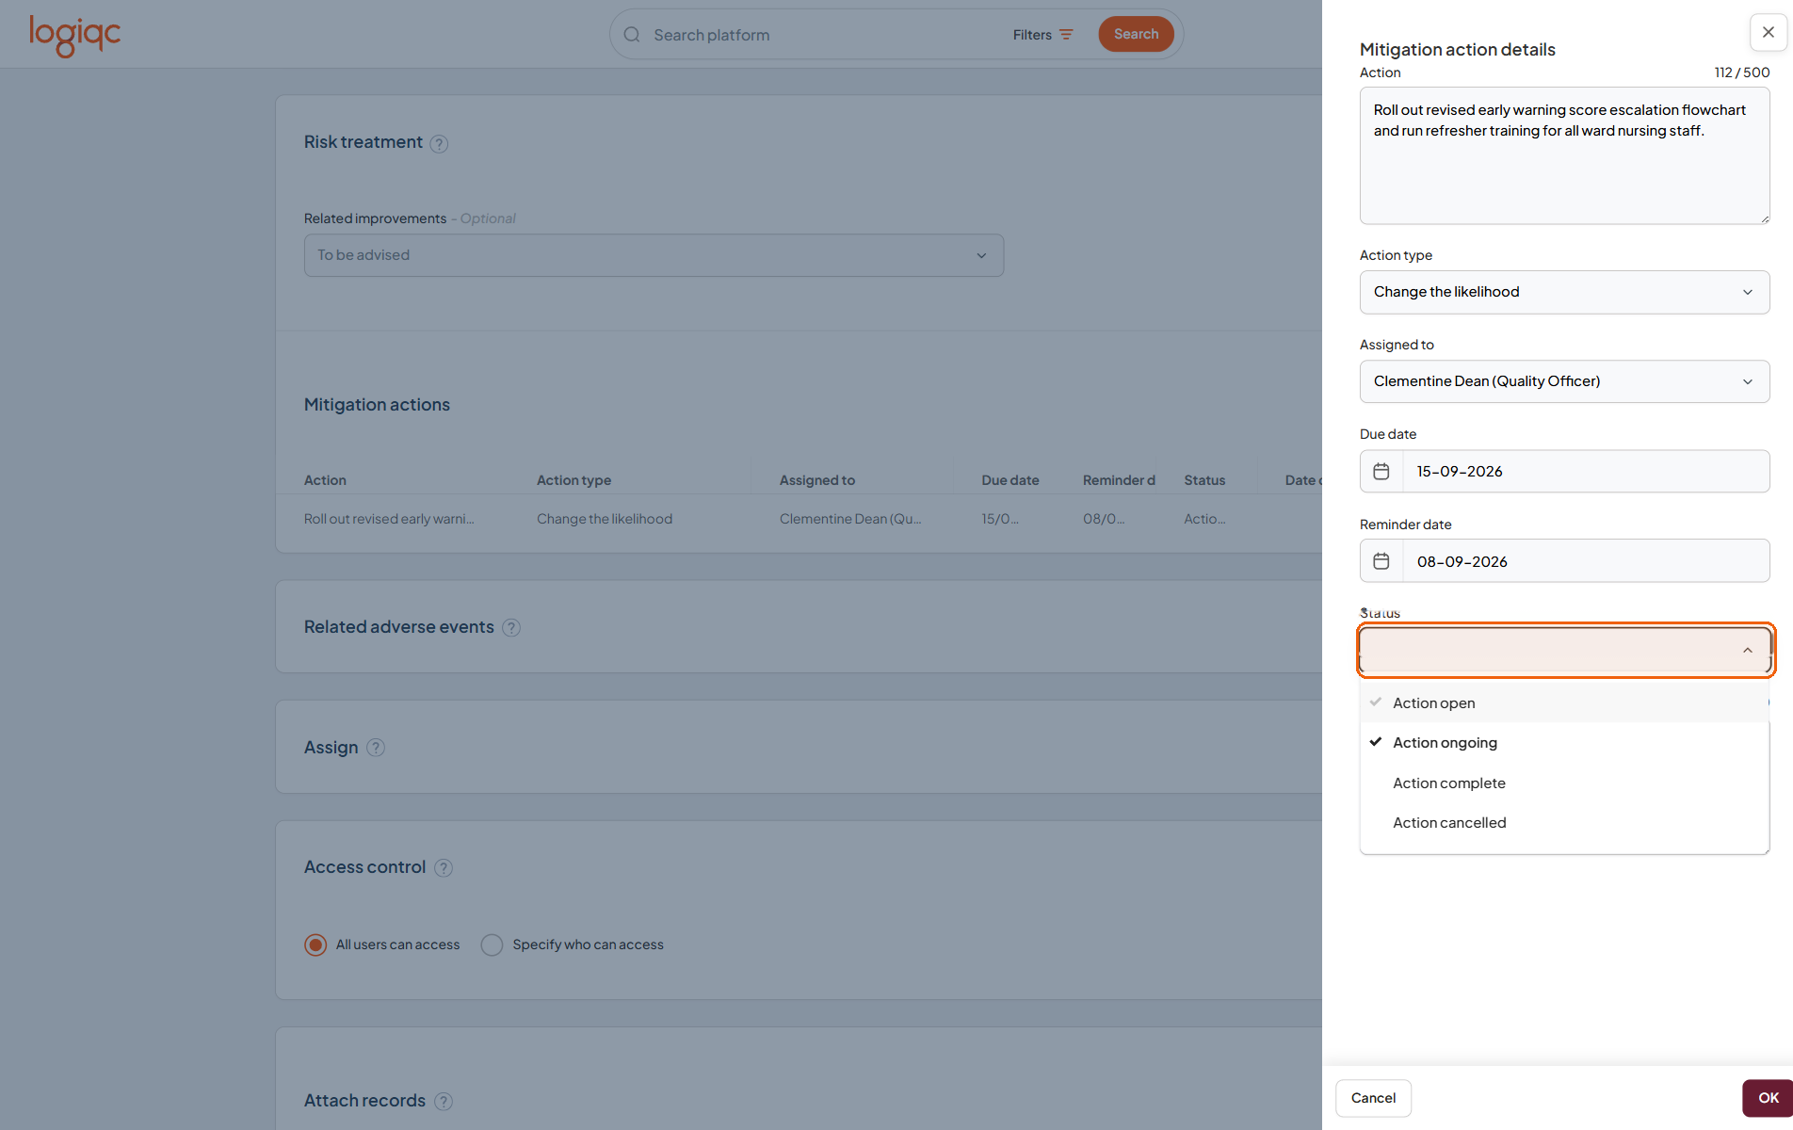Click the Due date column header

coord(1010,480)
